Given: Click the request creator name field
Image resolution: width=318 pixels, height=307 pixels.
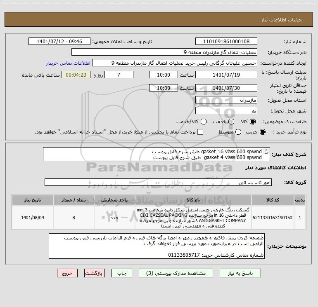Looking at the screenshot, I should [x=175, y=63].
